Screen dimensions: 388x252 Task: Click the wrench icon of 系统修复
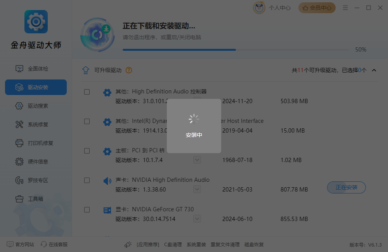[x=19, y=124]
